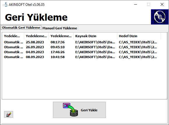Select backup row dated 25.08.2023

(80, 42)
